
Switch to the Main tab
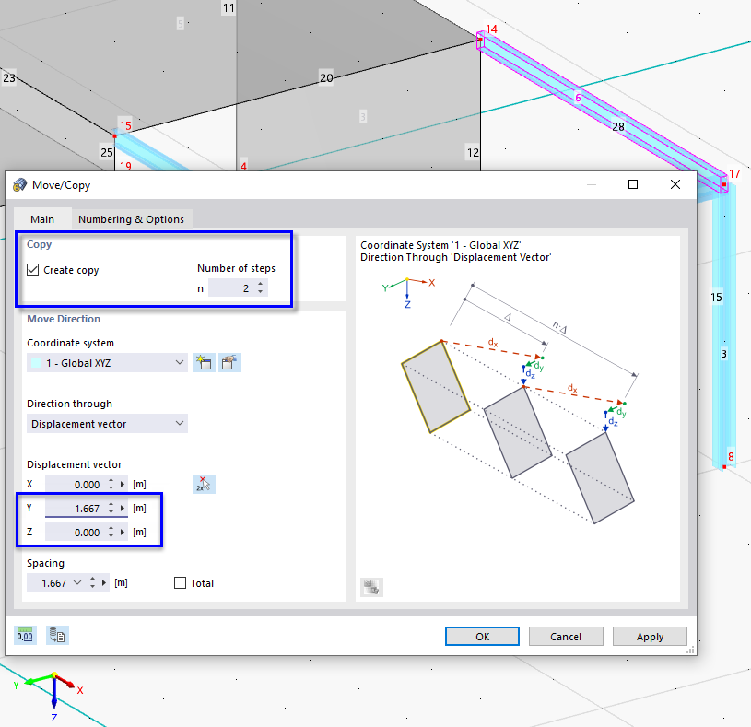(x=42, y=219)
